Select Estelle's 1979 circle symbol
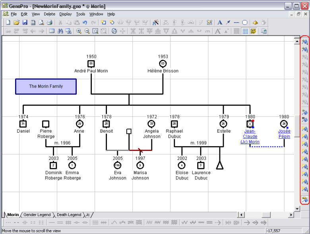 223,124
